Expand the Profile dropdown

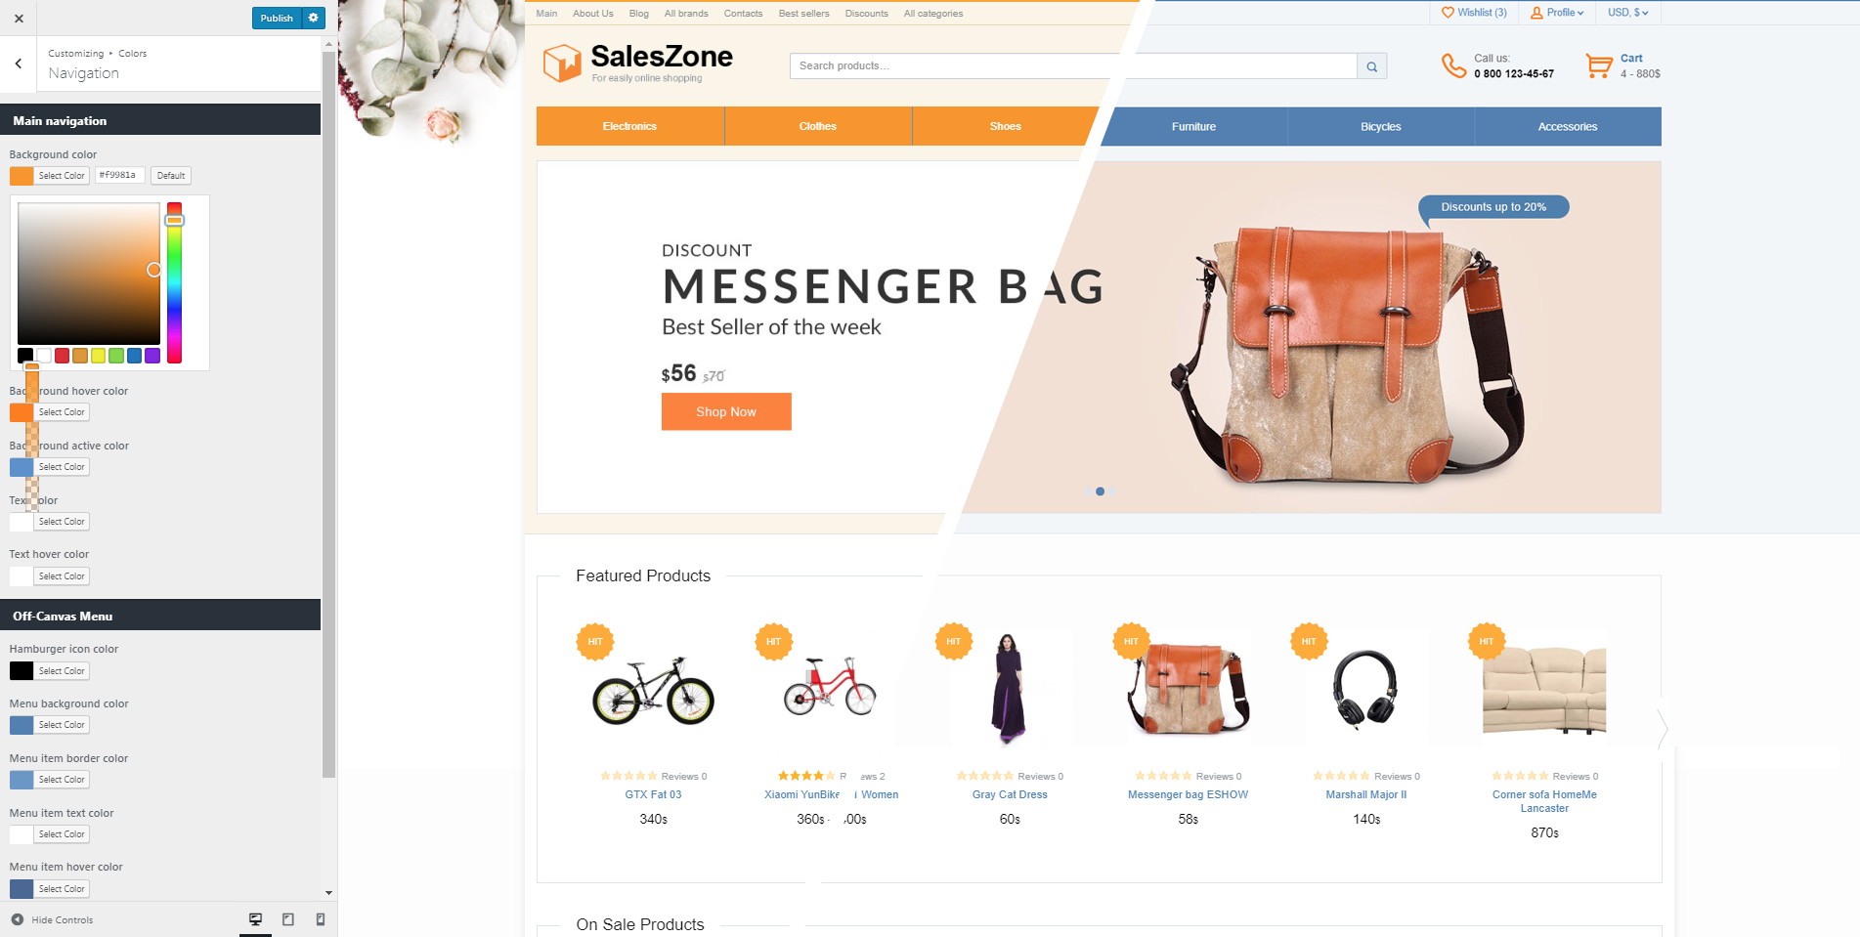(x=1557, y=13)
